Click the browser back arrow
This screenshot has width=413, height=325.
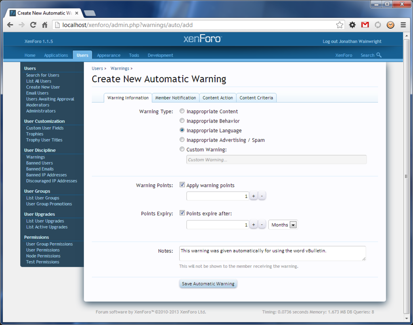click(10, 25)
